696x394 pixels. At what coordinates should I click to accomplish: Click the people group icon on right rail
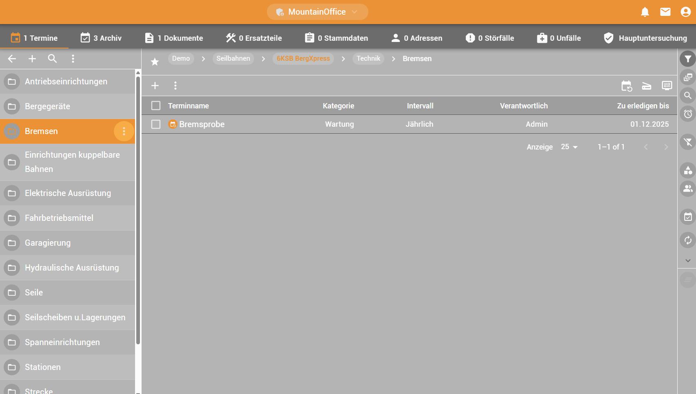coord(688,189)
